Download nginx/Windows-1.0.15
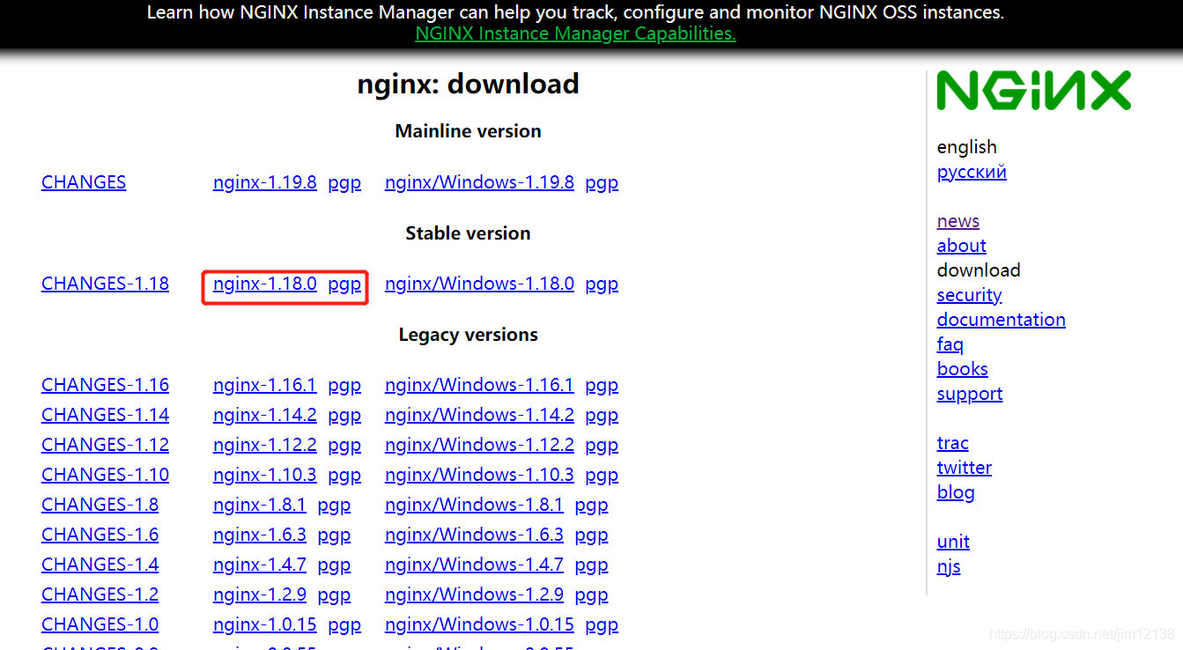The image size is (1183, 650). [x=479, y=624]
